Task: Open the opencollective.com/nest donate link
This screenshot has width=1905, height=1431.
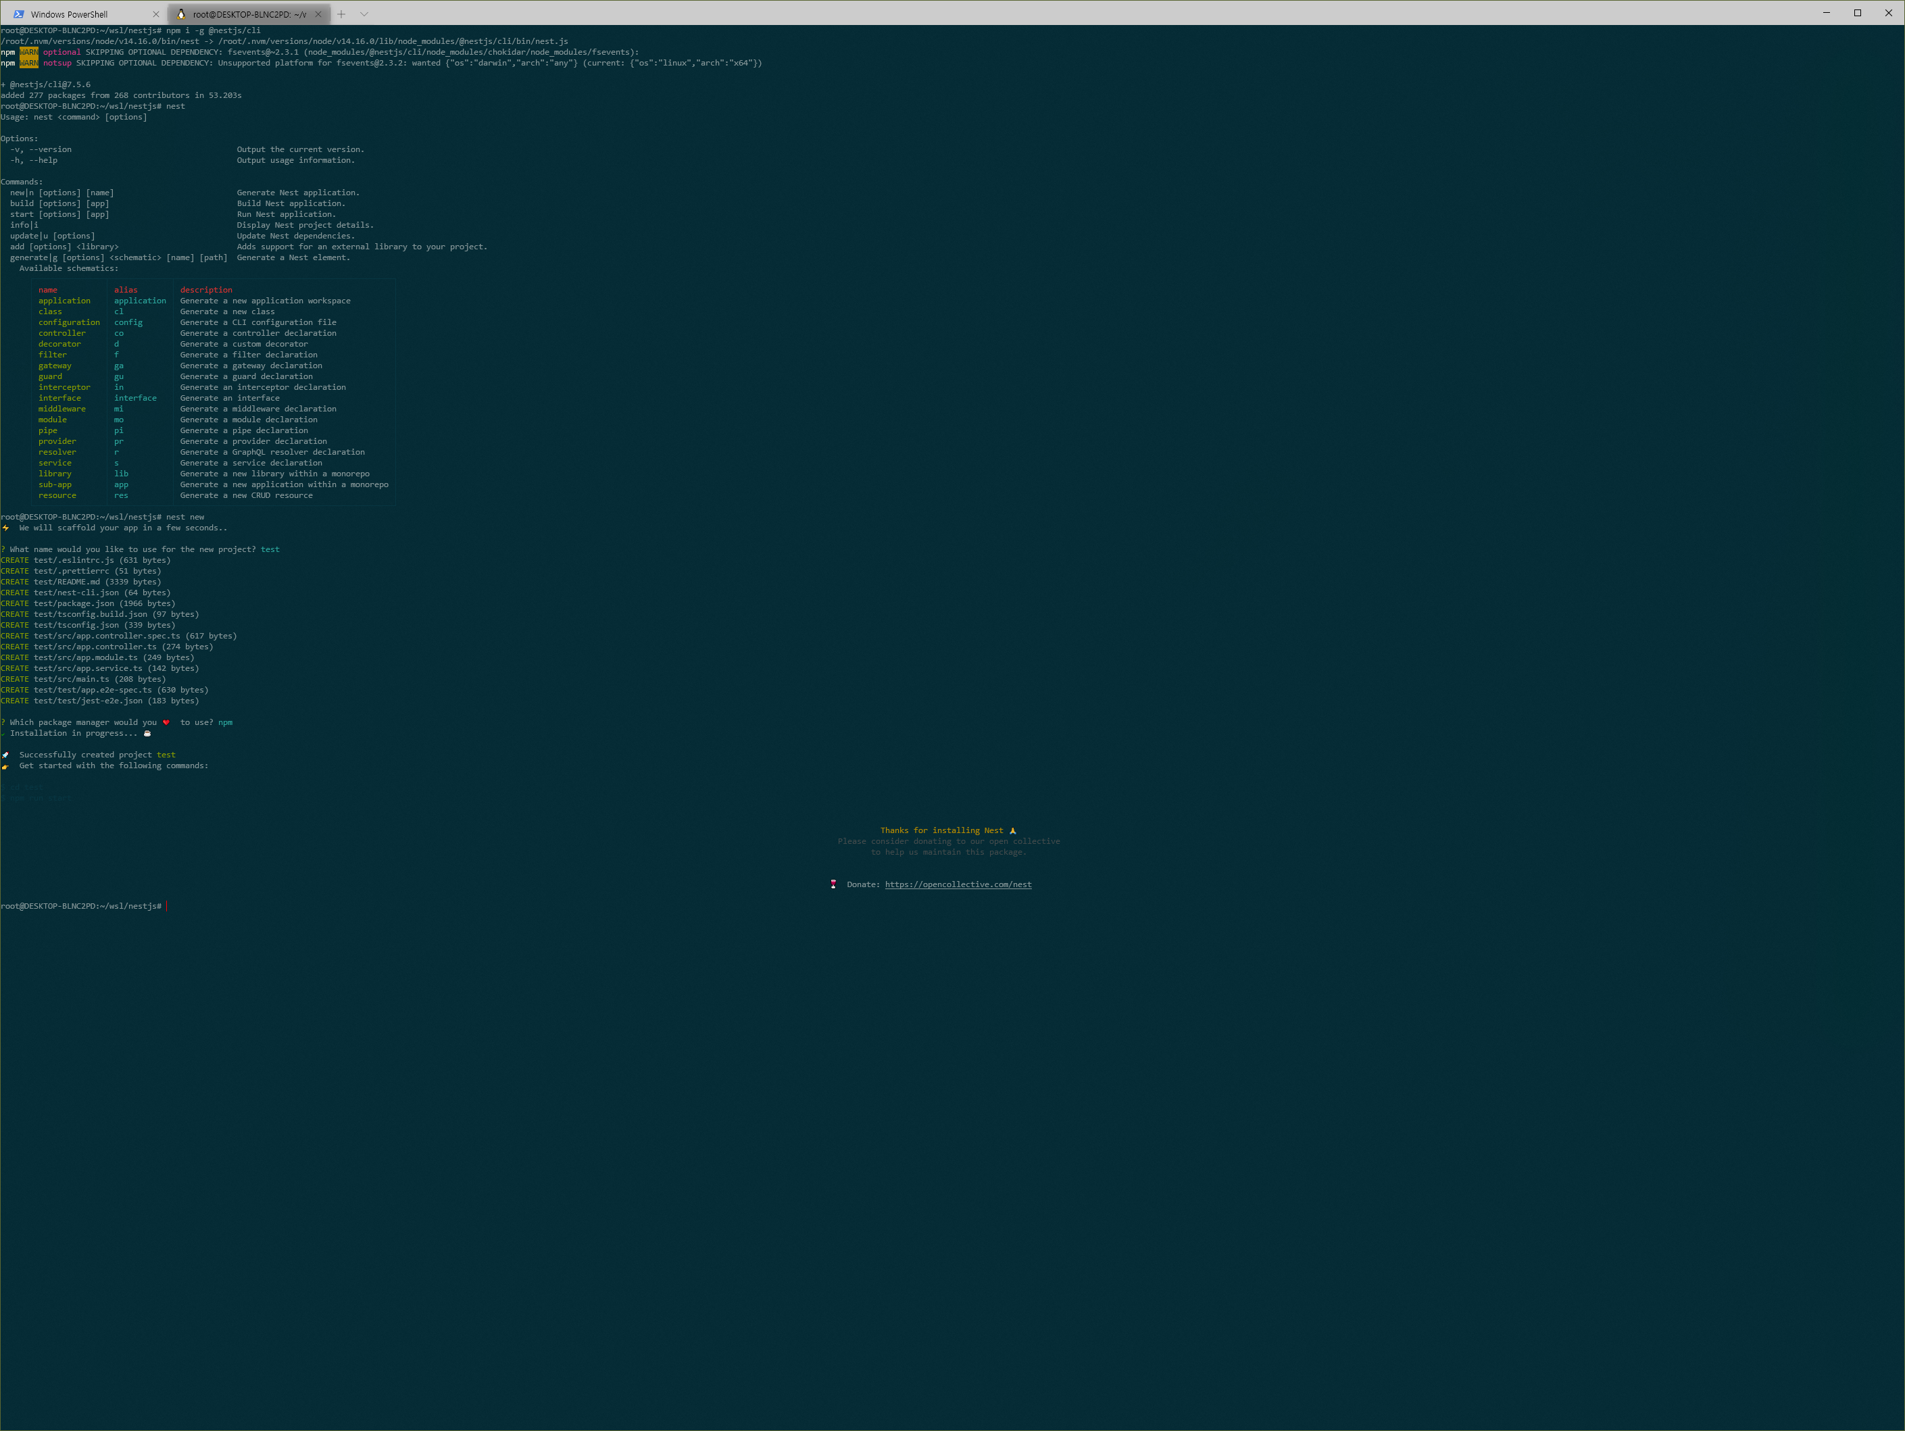Action: coord(958,884)
